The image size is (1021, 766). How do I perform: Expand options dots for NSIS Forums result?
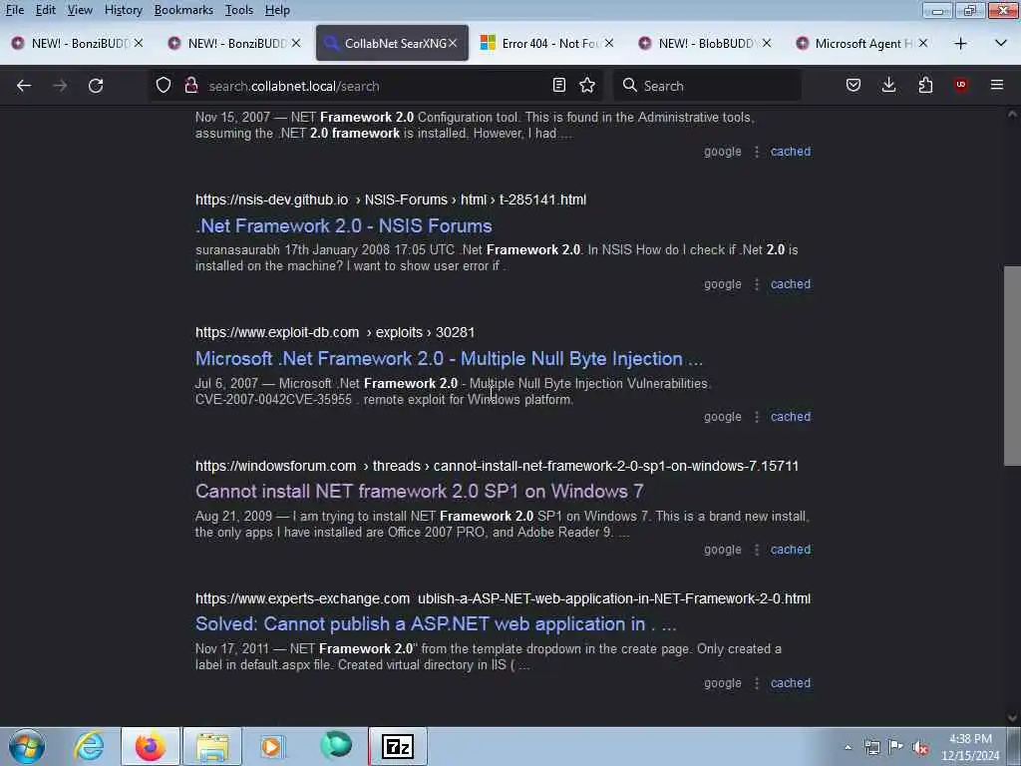tap(756, 284)
